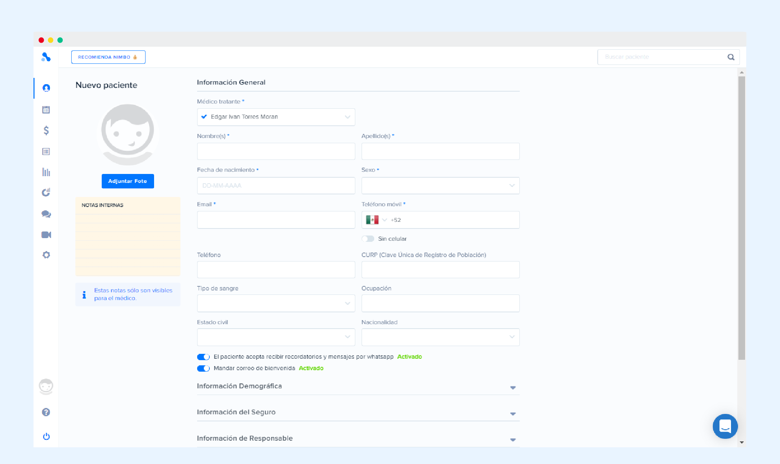Click the Recomienda Nimbo button

108,57
